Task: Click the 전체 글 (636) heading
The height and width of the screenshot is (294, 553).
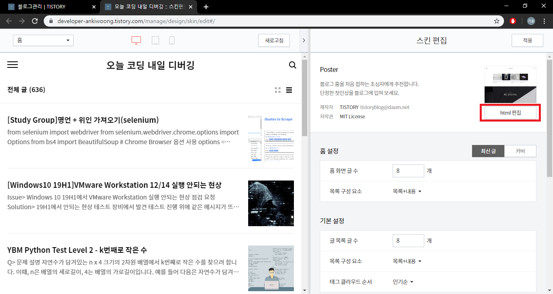Action: pos(26,90)
